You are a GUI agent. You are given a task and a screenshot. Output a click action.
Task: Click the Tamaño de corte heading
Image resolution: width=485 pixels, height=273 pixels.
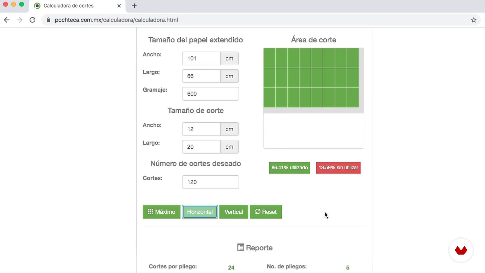(x=196, y=111)
